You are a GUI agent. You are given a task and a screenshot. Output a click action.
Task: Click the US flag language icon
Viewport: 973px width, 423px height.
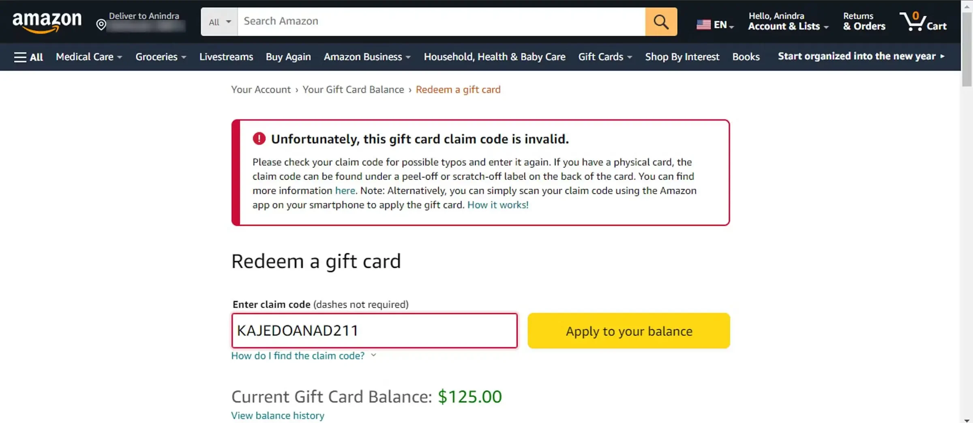703,25
